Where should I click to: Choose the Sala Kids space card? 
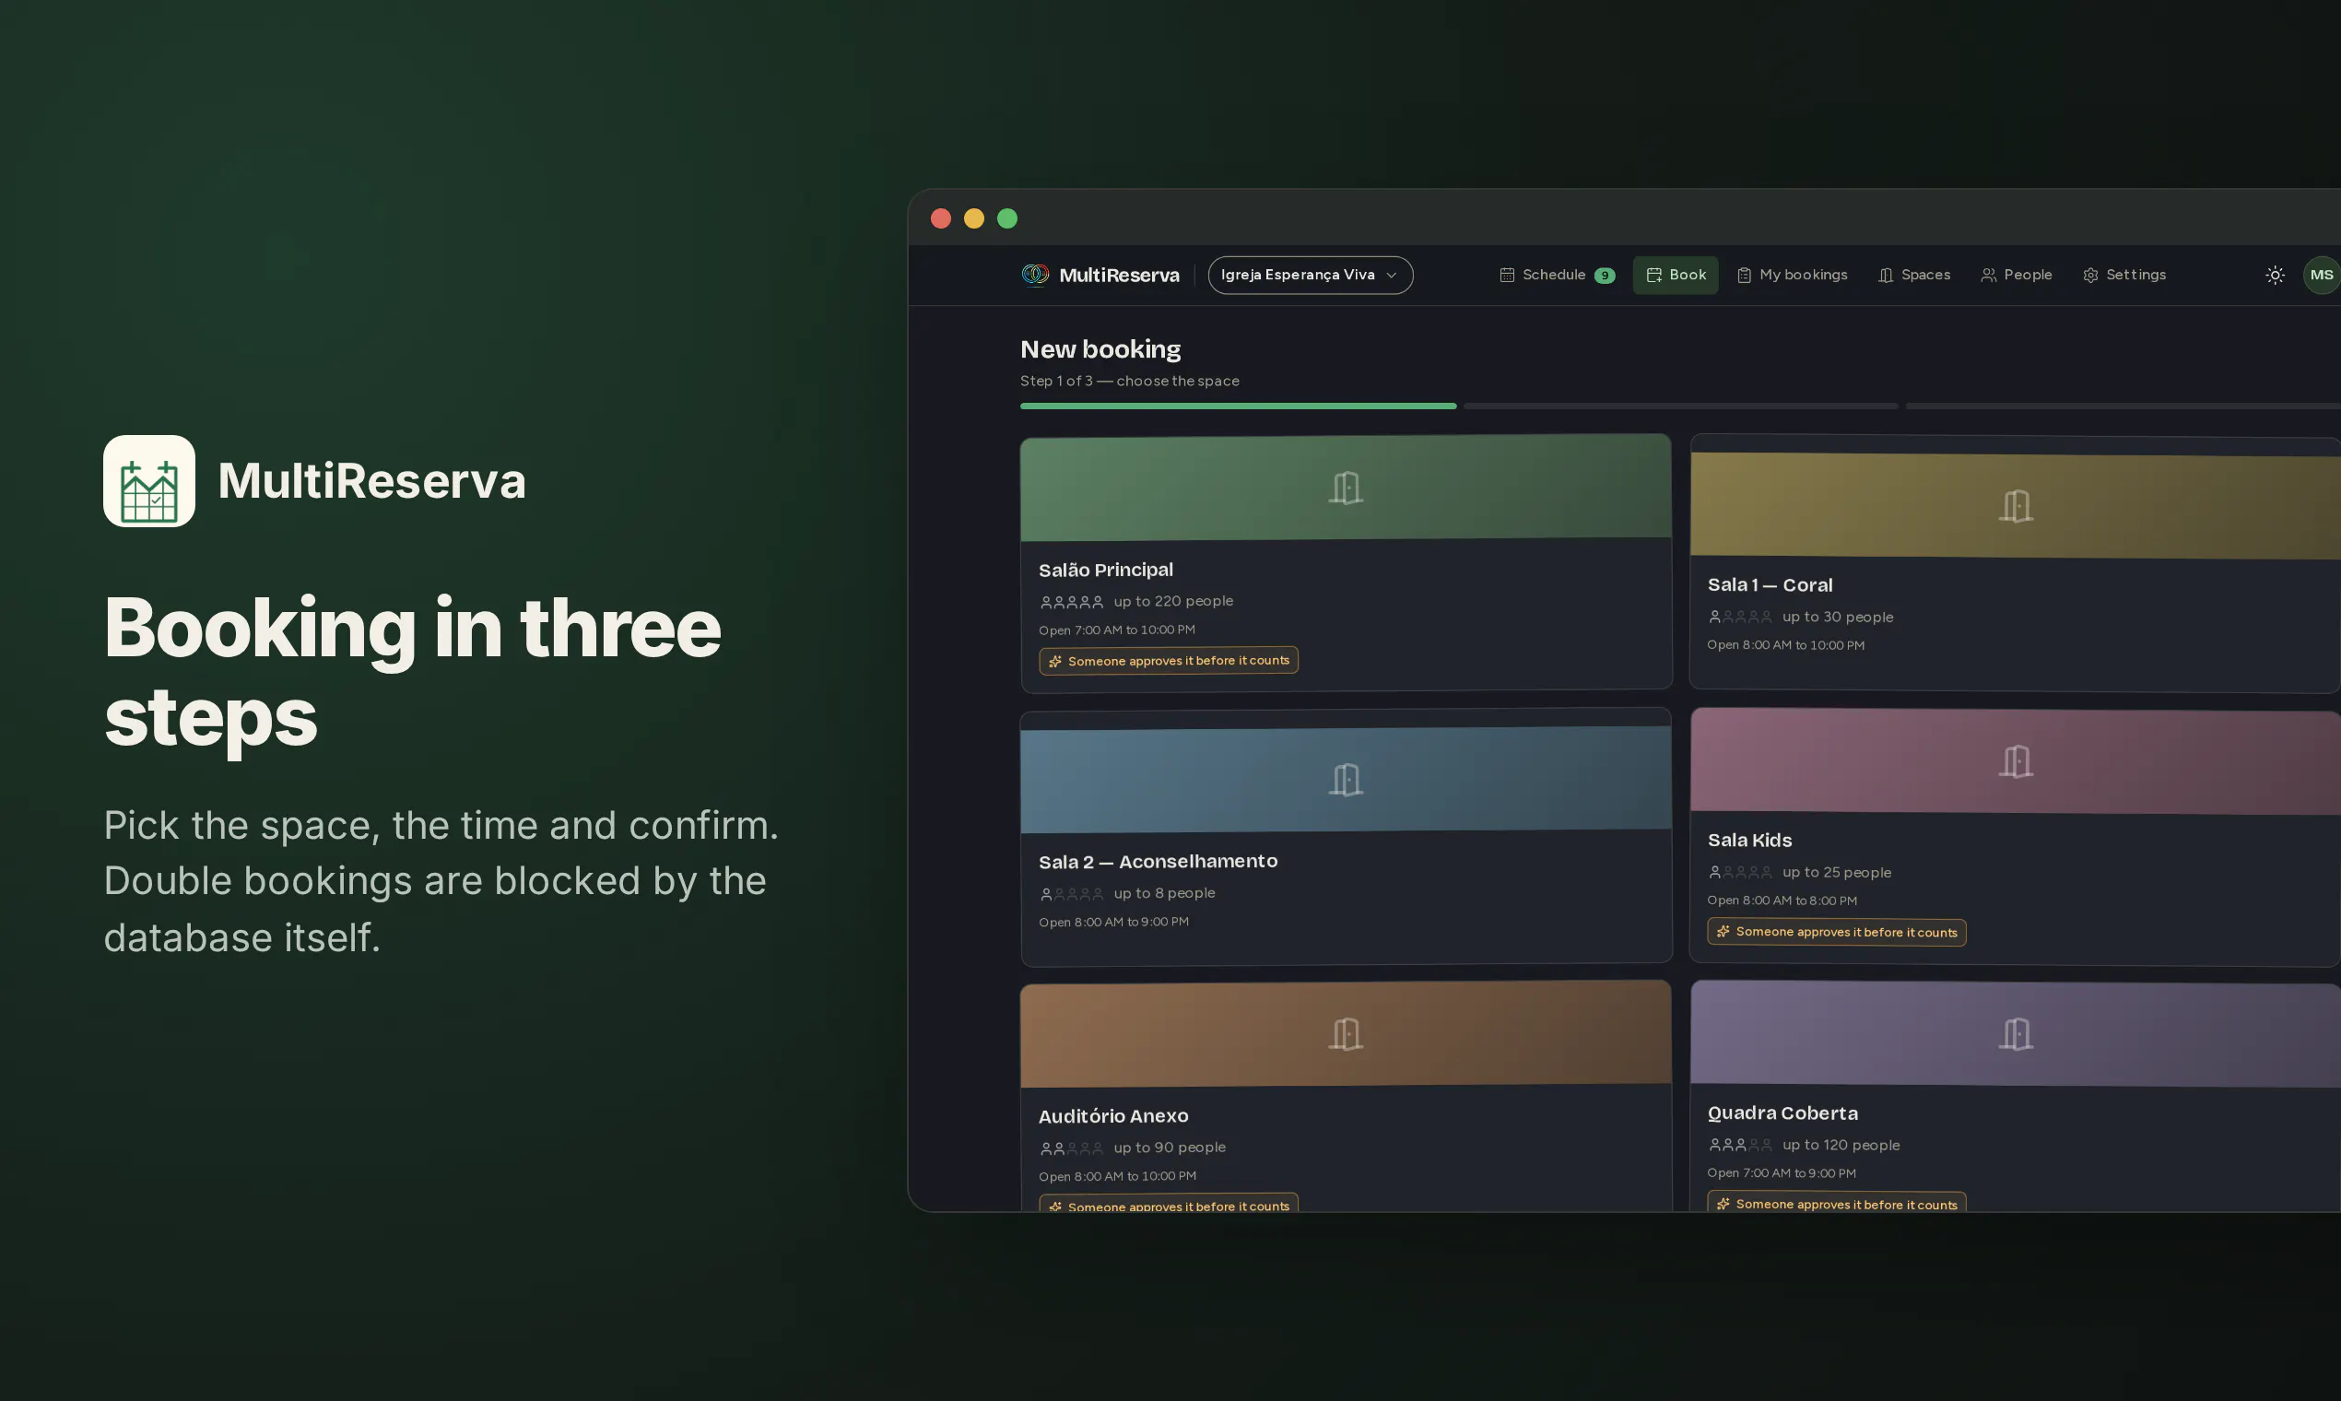click(x=2015, y=836)
